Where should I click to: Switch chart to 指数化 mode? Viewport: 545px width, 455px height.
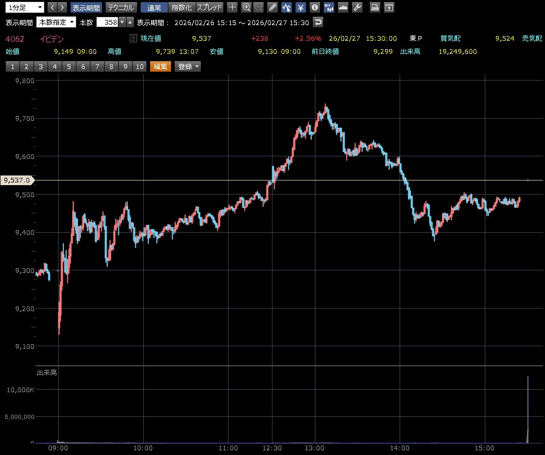tap(181, 7)
